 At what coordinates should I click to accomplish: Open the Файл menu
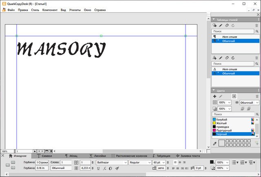pos(11,10)
